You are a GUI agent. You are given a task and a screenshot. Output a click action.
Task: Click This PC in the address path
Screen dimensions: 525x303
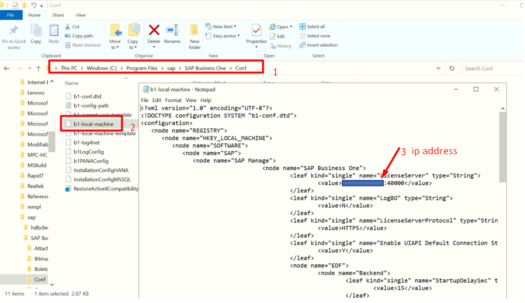point(69,68)
